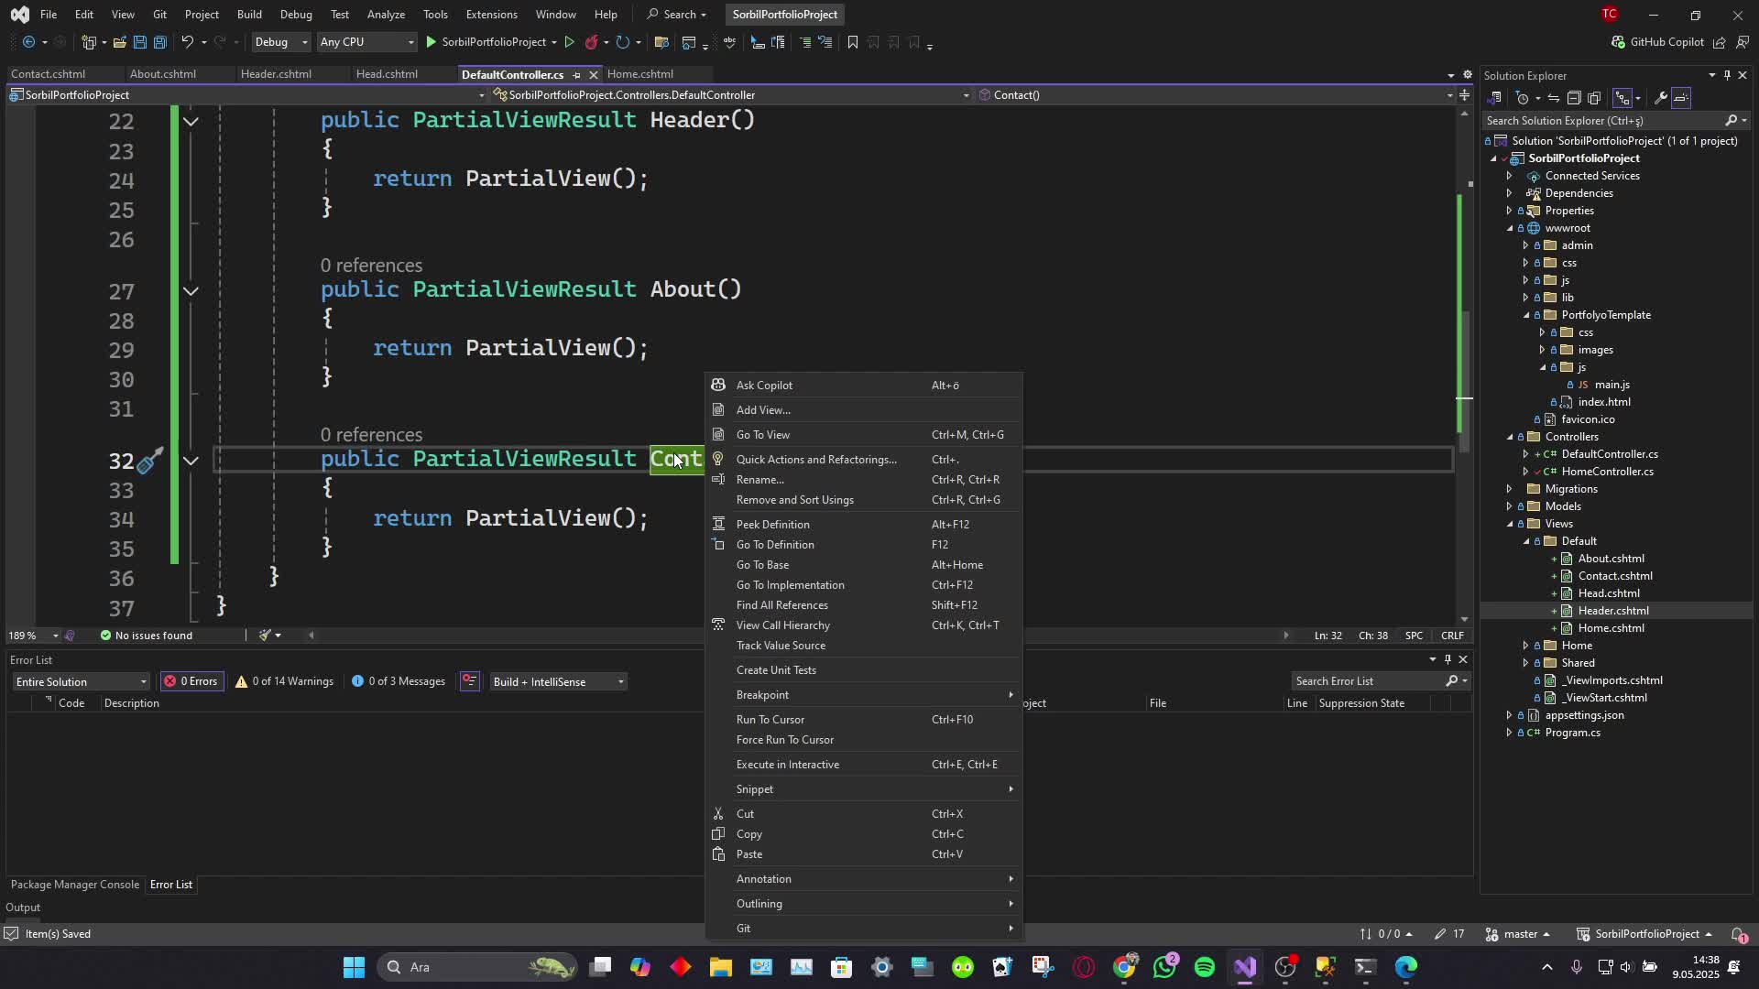Open Properties with the wrench icon
This screenshot has width=1759, height=989.
click(x=1660, y=98)
